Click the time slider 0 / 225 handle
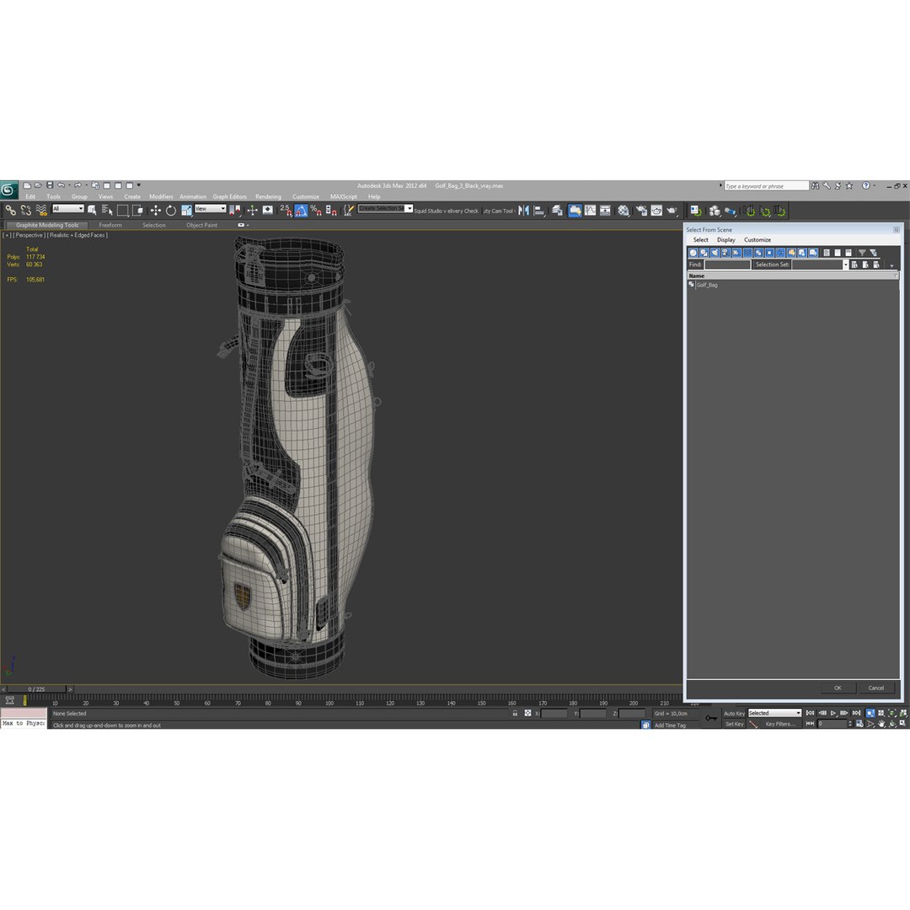The image size is (910, 910). 36,689
